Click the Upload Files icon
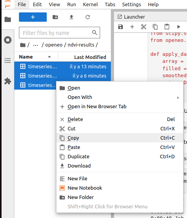The height and width of the screenshot is (218, 187). pos(71,17)
